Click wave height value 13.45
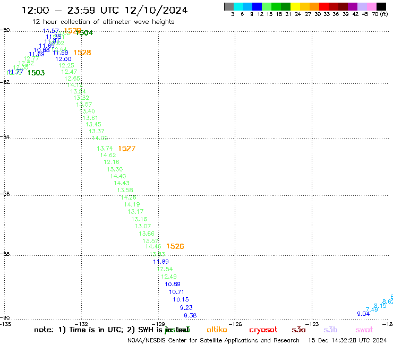Viewport: 393px width, 345px height. pos(93,124)
